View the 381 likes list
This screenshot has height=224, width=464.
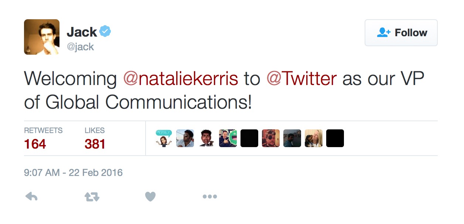point(95,144)
